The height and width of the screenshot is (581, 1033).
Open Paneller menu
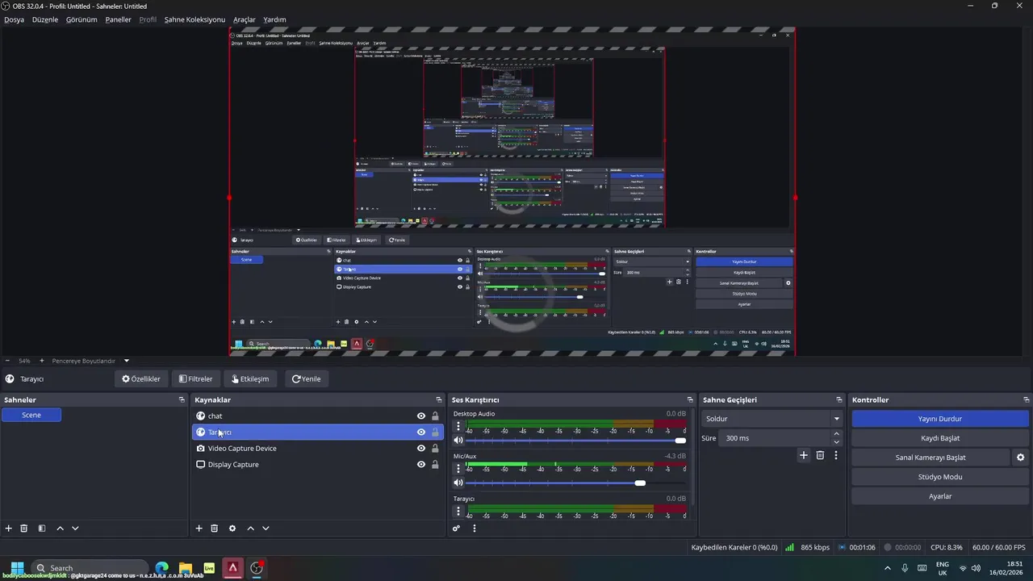coord(118,19)
